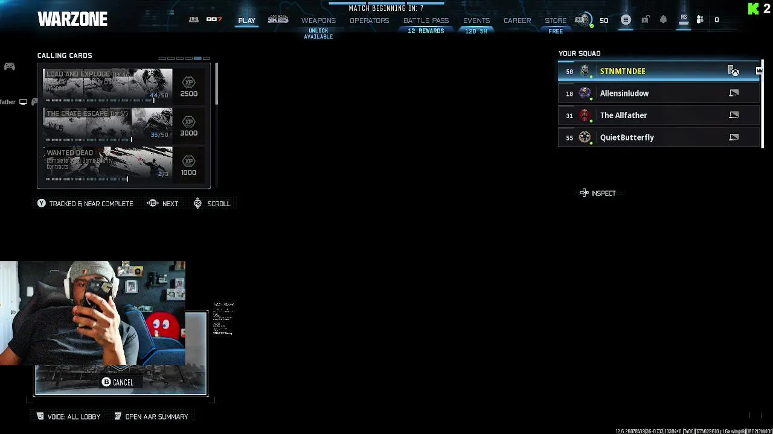This screenshot has height=434, width=773.
Task: Open the Store tab
Action: (x=556, y=20)
